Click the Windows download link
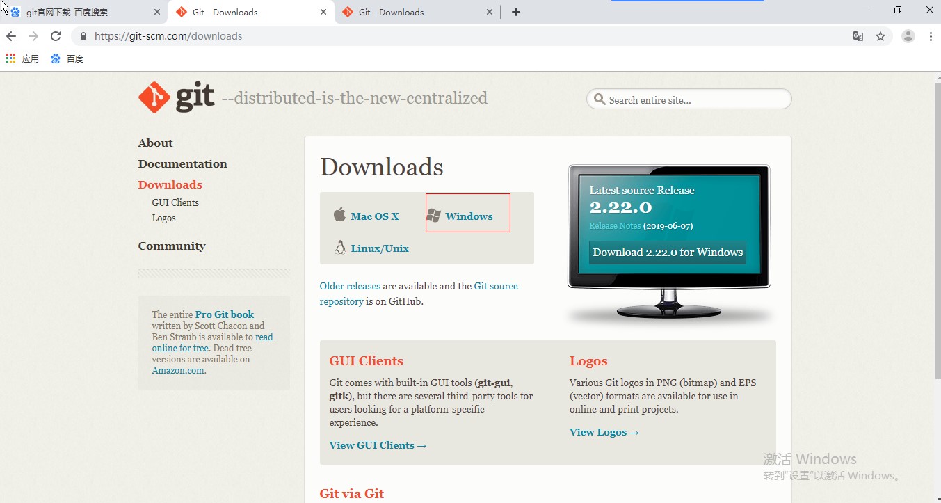This screenshot has height=503, width=941. point(469,216)
